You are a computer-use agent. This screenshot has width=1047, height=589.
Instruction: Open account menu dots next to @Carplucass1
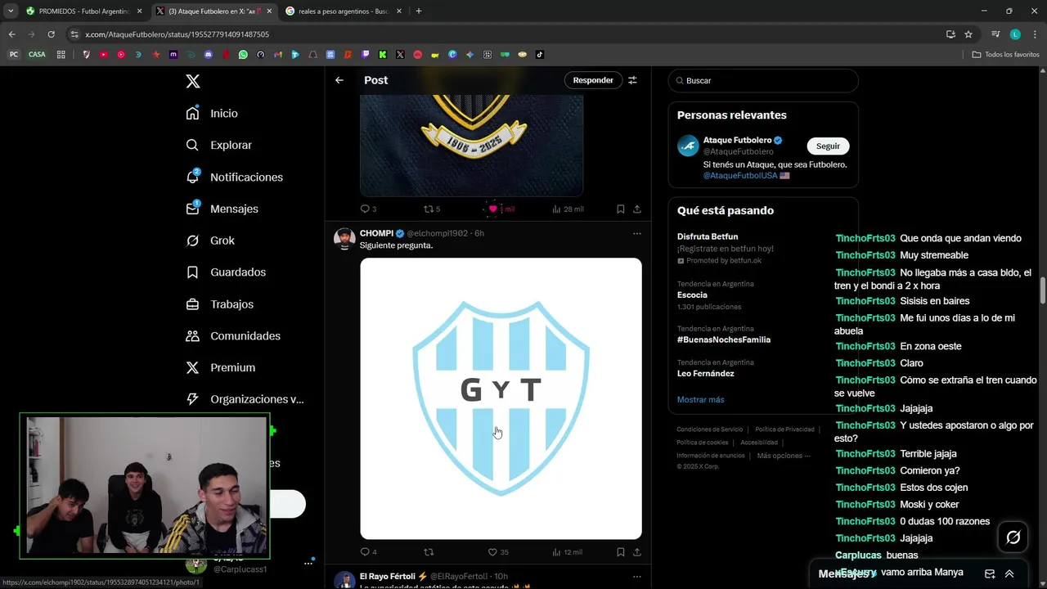point(308,563)
